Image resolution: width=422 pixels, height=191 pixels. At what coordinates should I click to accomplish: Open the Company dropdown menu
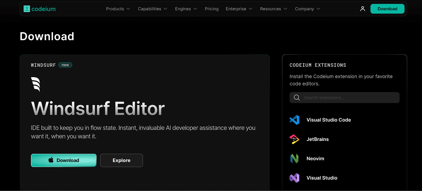(308, 9)
